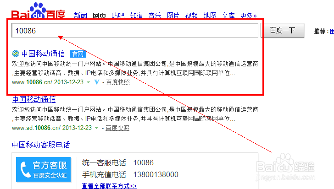
Task: Click the 查看全部联系方式>> link
Action: pos(109,186)
